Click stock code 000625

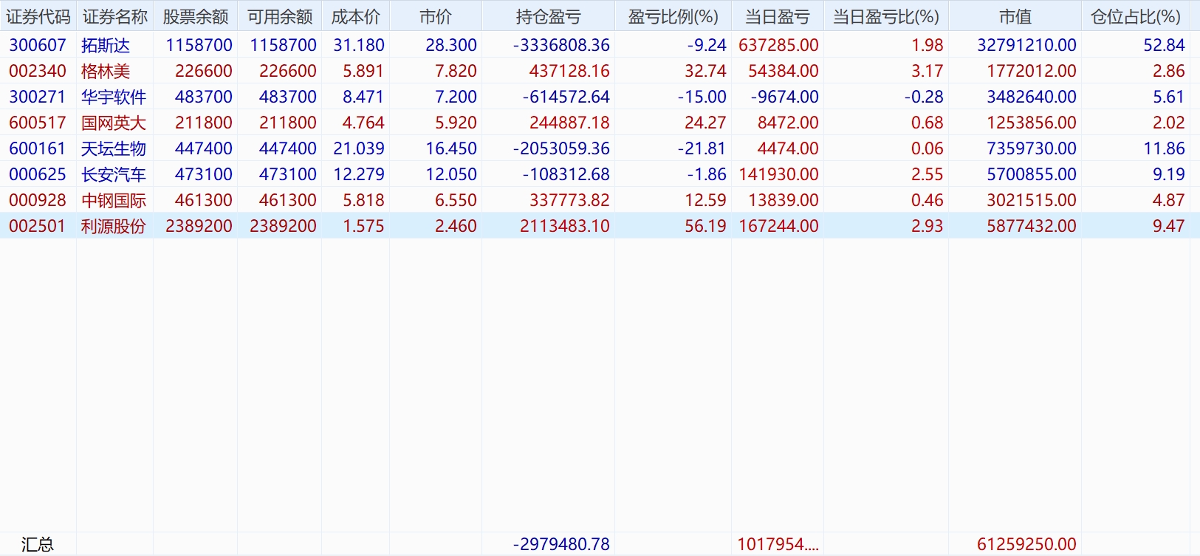(38, 174)
